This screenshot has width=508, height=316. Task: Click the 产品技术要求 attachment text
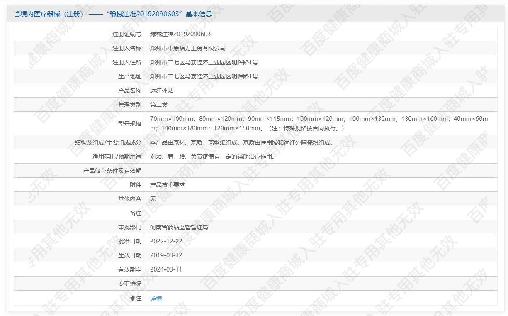tap(168, 185)
